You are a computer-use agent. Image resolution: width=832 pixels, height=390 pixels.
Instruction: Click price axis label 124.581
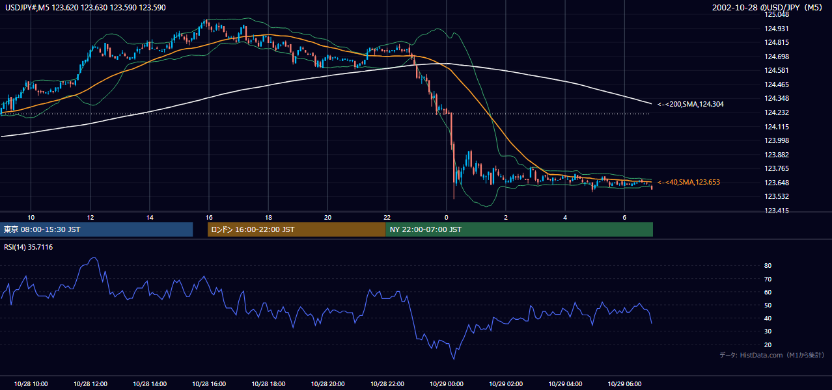coord(777,70)
